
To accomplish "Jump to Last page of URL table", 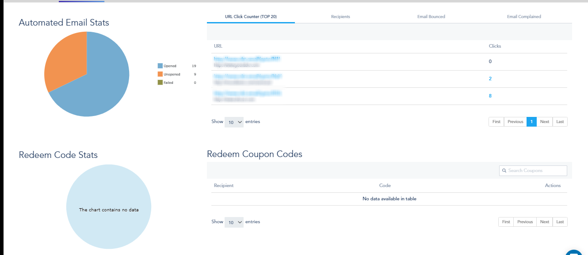I will tap(560, 122).
